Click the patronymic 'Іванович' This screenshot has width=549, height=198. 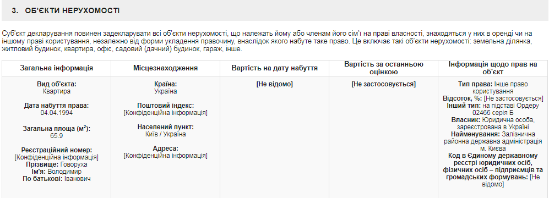(78, 179)
